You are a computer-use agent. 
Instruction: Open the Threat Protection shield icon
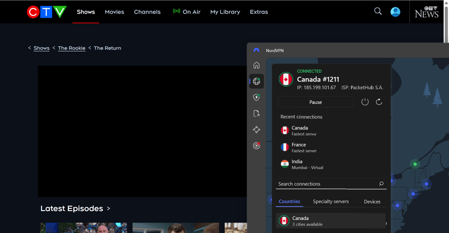pyautogui.click(x=257, y=97)
